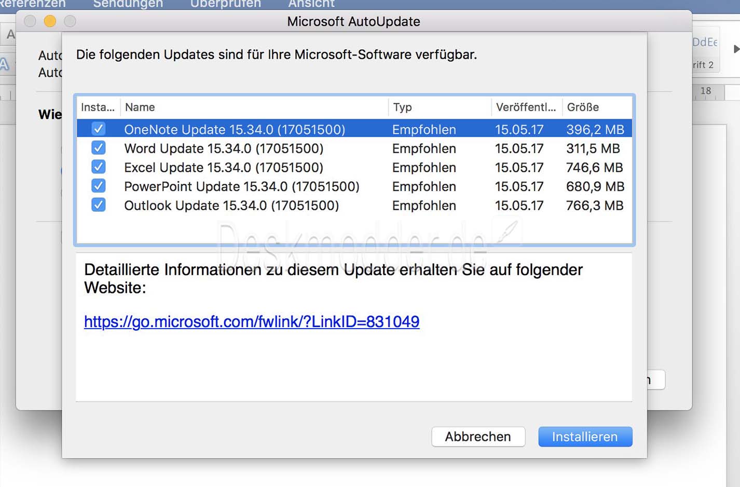
Task: Select the PowerPoint Update 15.34.0 row
Action: (354, 186)
